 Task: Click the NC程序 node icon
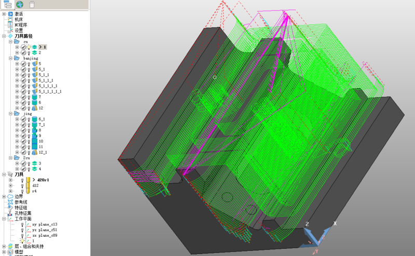10,24
